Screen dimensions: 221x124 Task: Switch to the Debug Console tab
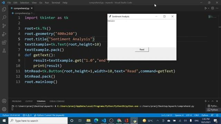point(57,101)
